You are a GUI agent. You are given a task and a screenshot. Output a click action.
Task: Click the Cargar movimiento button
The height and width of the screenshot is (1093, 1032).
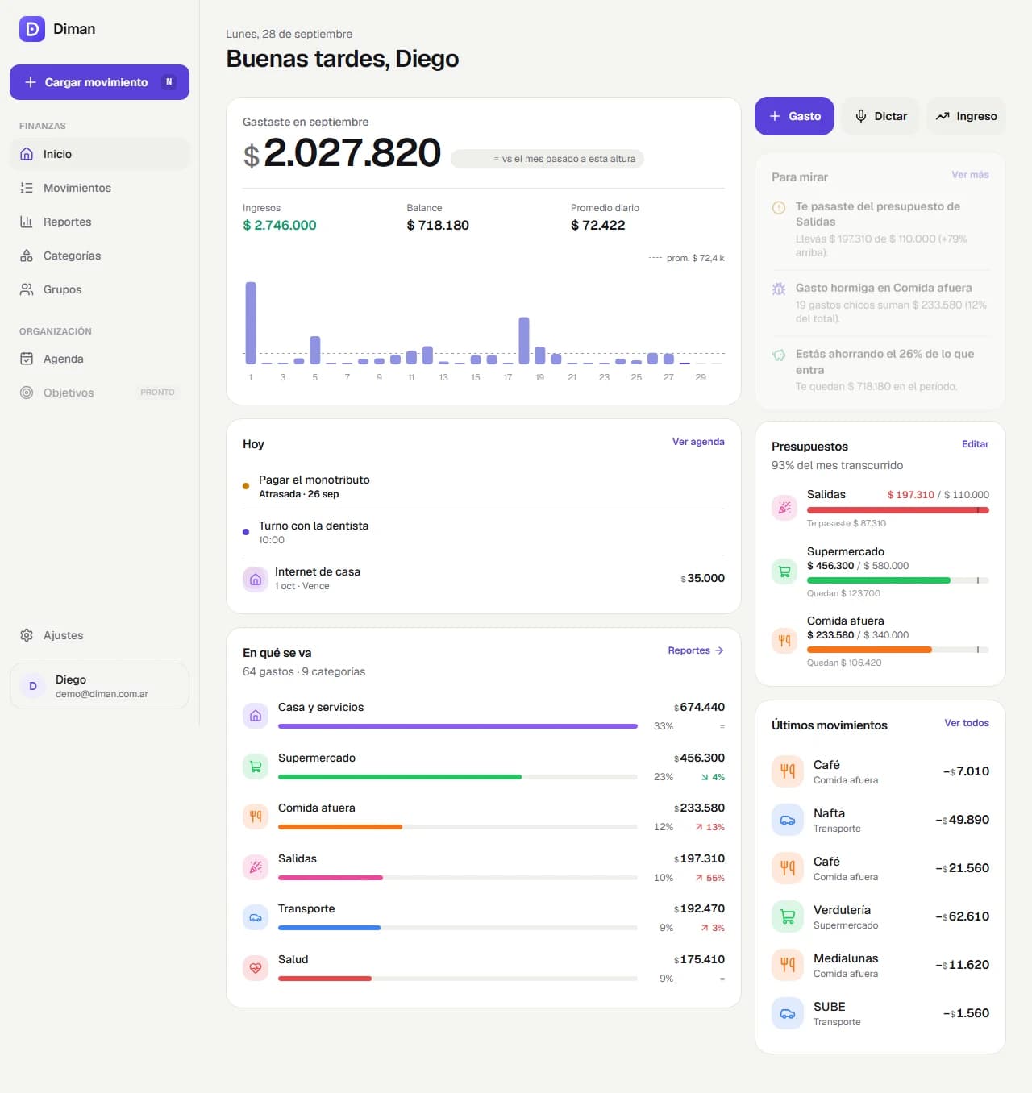coord(99,82)
